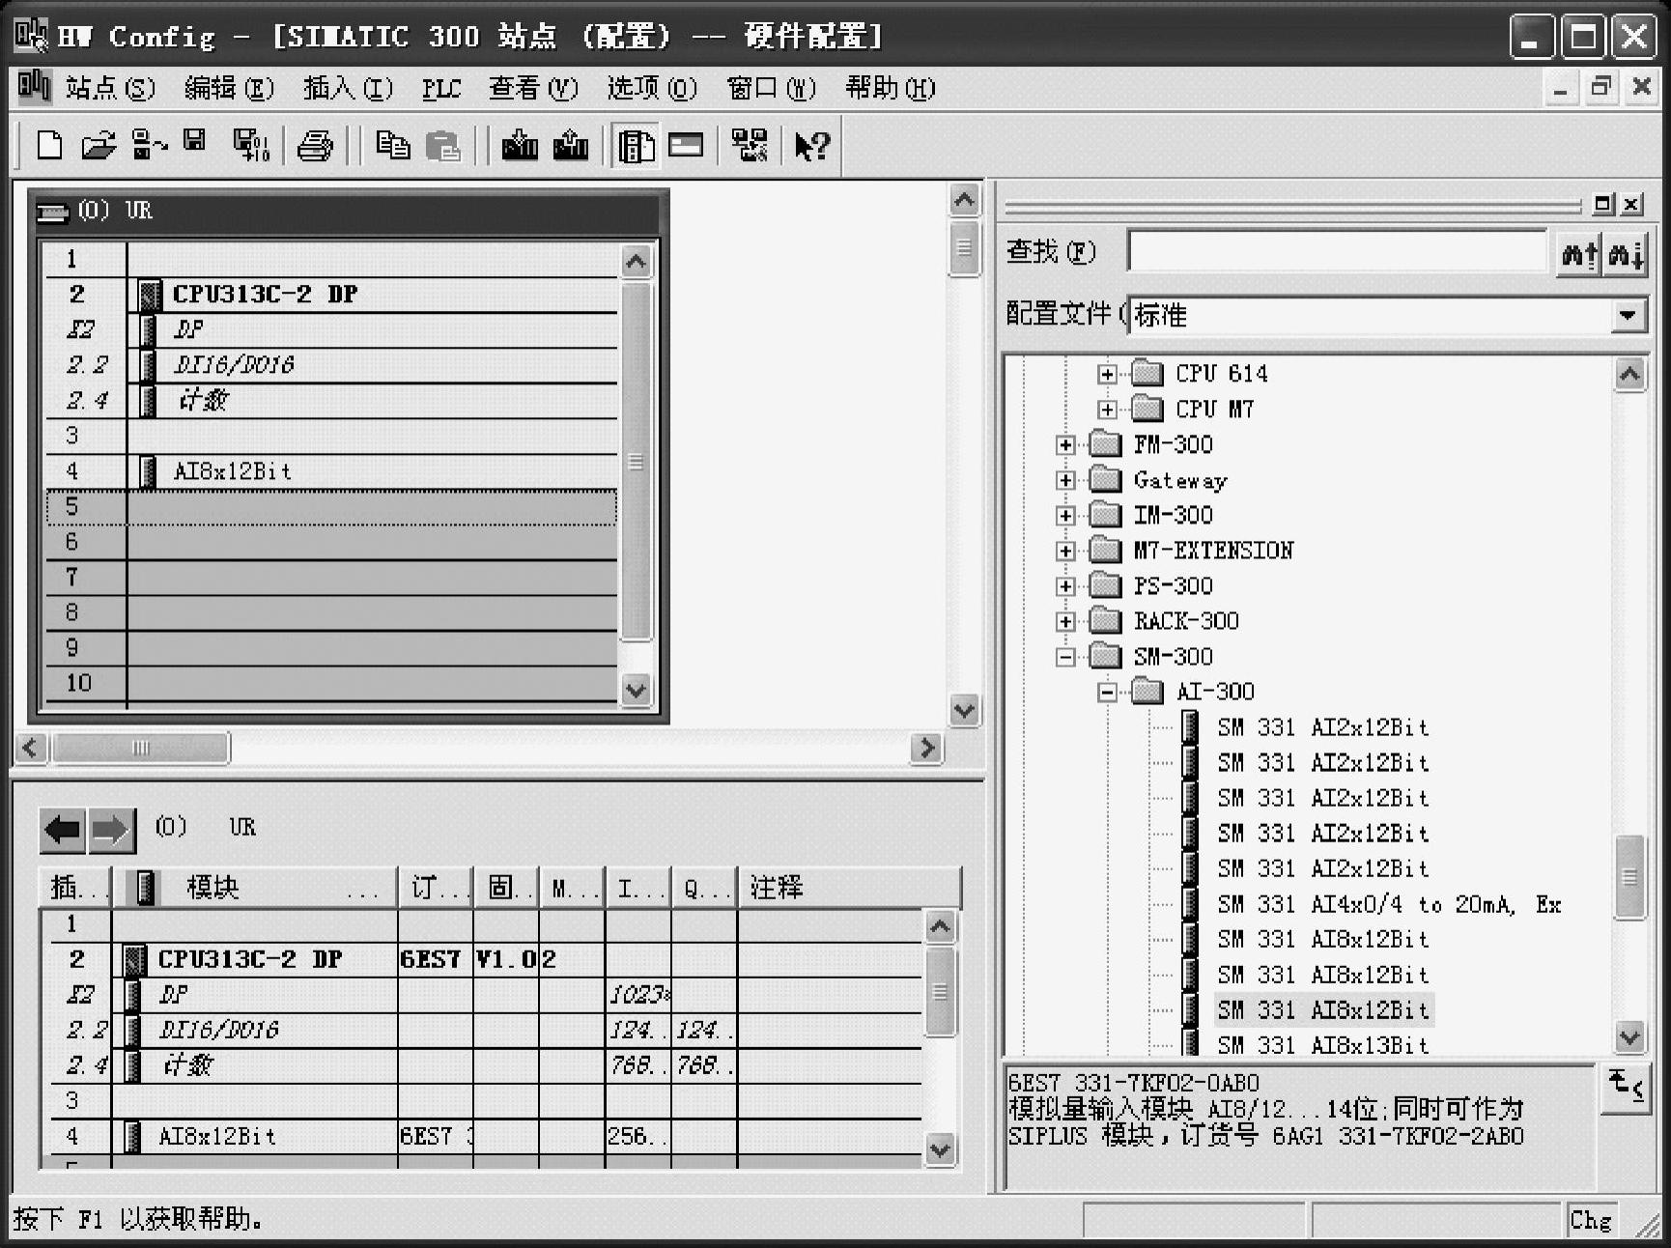Toggle the hardware Catalog view icon
Viewport: 1671px width, 1248px height.
(x=636, y=146)
